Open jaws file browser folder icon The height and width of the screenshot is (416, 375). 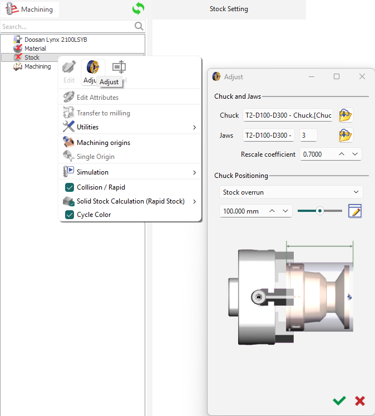(x=346, y=135)
